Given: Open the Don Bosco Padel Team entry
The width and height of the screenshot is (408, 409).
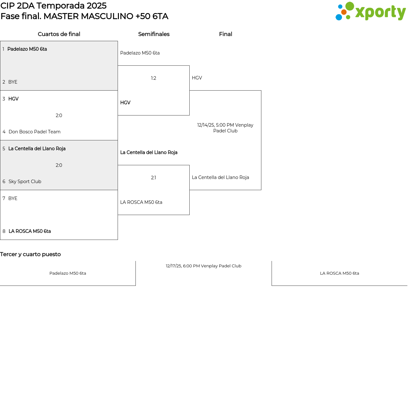Looking at the screenshot, I should (x=34, y=132).
